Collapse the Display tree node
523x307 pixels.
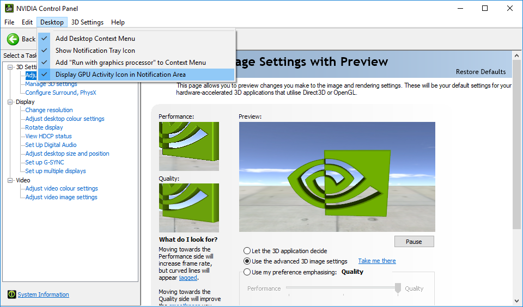click(x=10, y=102)
